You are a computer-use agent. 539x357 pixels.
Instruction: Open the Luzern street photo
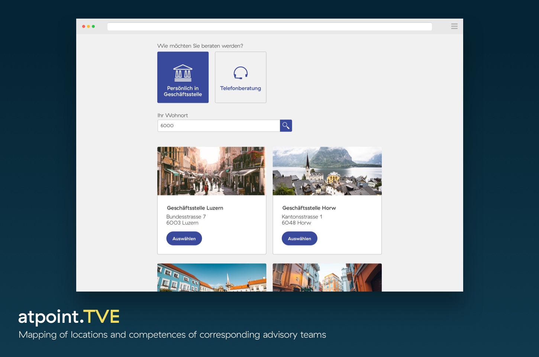click(212, 171)
